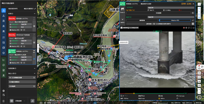Click the green flight time progress bar

159,93
